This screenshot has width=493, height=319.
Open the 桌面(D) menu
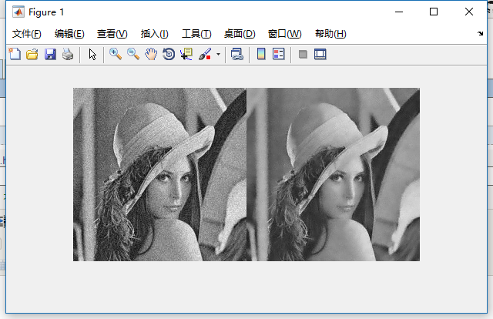click(240, 34)
